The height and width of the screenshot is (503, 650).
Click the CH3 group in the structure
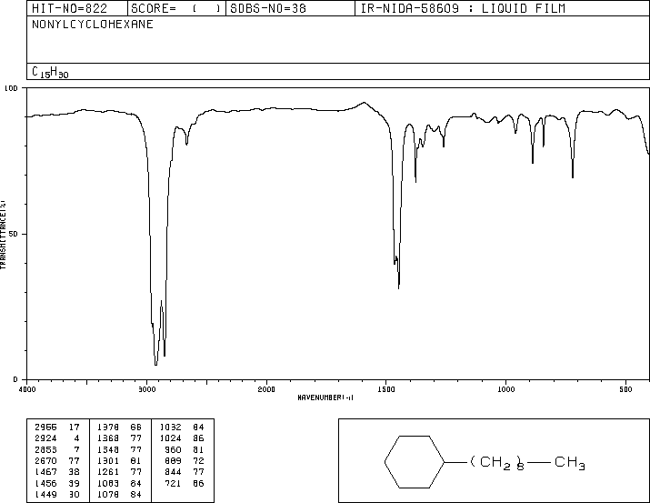[x=570, y=462]
